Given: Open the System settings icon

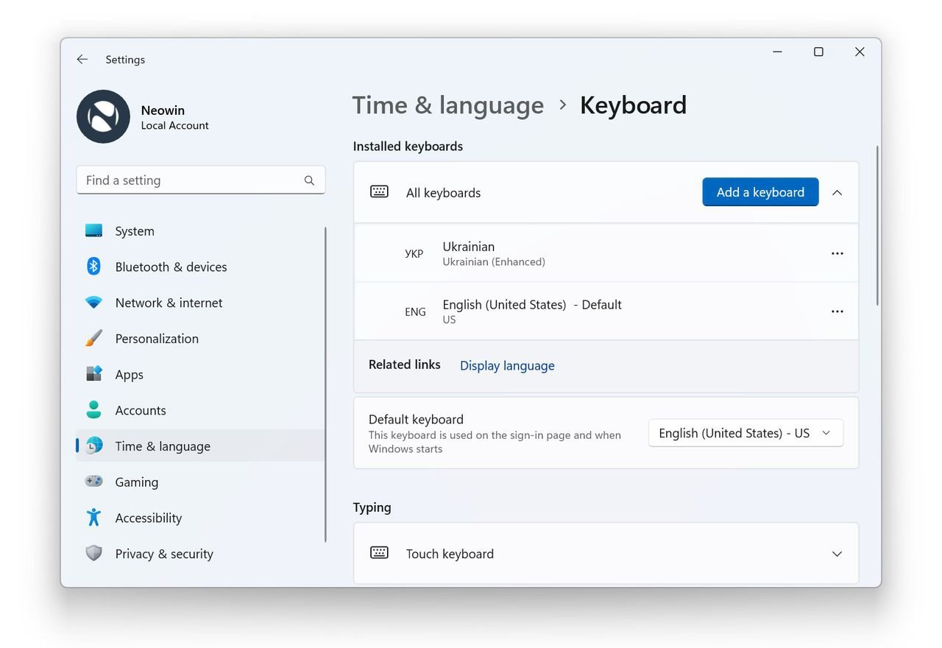Looking at the screenshot, I should [x=93, y=230].
